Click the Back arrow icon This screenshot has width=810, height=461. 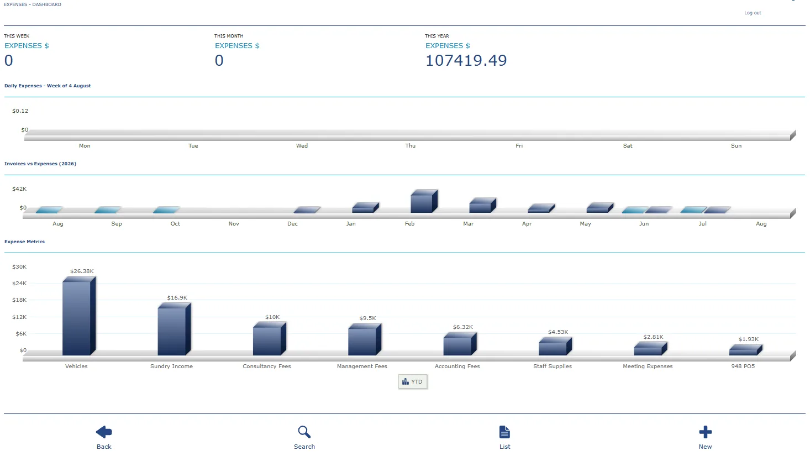(x=104, y=432)
